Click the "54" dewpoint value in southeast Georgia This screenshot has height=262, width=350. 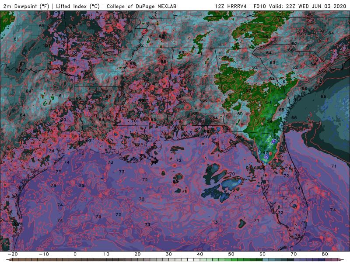(269, 102)
